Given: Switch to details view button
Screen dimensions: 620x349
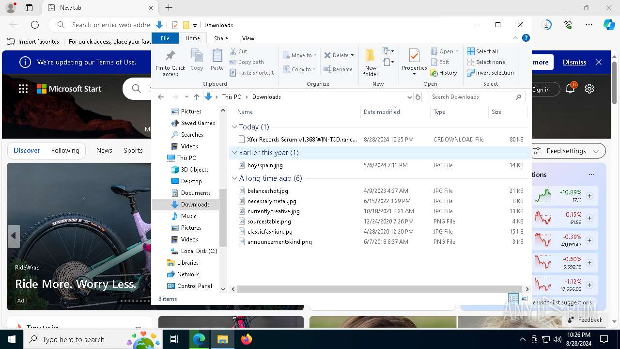Looking at the screenshot, I should [x=513, y=299].
